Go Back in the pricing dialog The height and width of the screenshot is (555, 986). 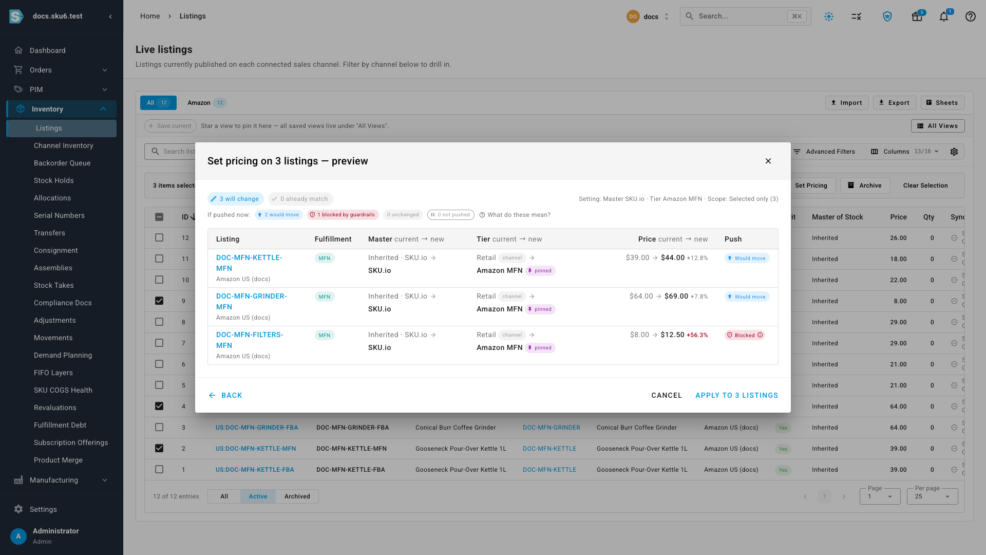[225, 395]
